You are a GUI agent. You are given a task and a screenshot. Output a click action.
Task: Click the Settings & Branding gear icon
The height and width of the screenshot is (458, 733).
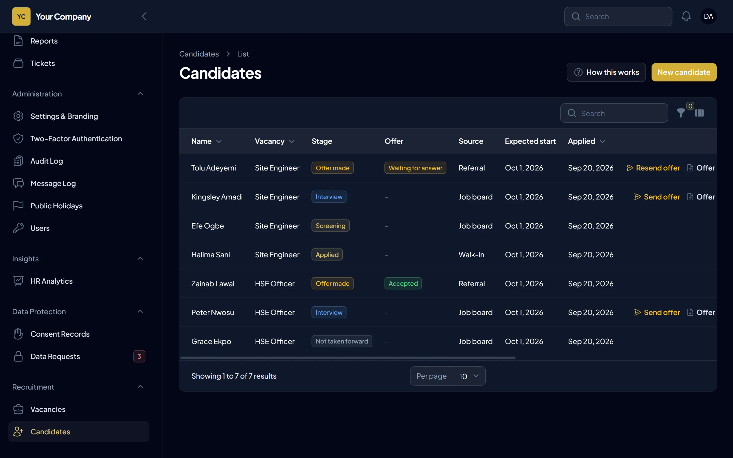tap(18, 116)
